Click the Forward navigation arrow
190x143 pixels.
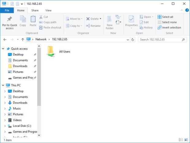(12, 39)
